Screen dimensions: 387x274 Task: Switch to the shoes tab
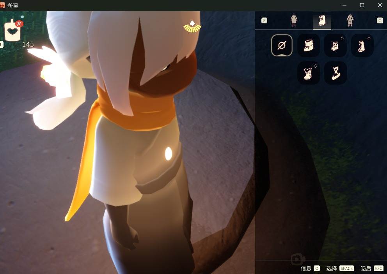pos(322,21)
